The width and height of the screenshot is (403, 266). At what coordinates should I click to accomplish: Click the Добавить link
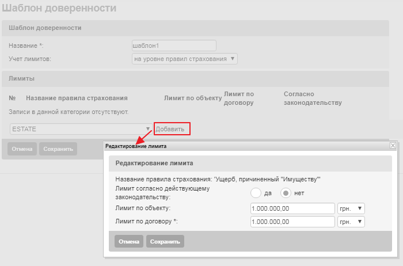coord(170,129)
